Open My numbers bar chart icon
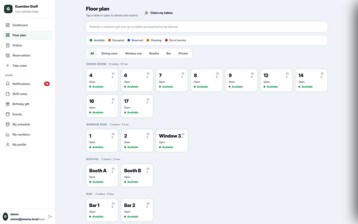Image resolution: width=358 pixels, height=224 pixels. point(8,135)
